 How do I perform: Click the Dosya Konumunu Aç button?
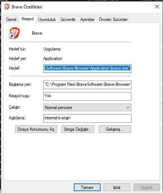(36, 129)
